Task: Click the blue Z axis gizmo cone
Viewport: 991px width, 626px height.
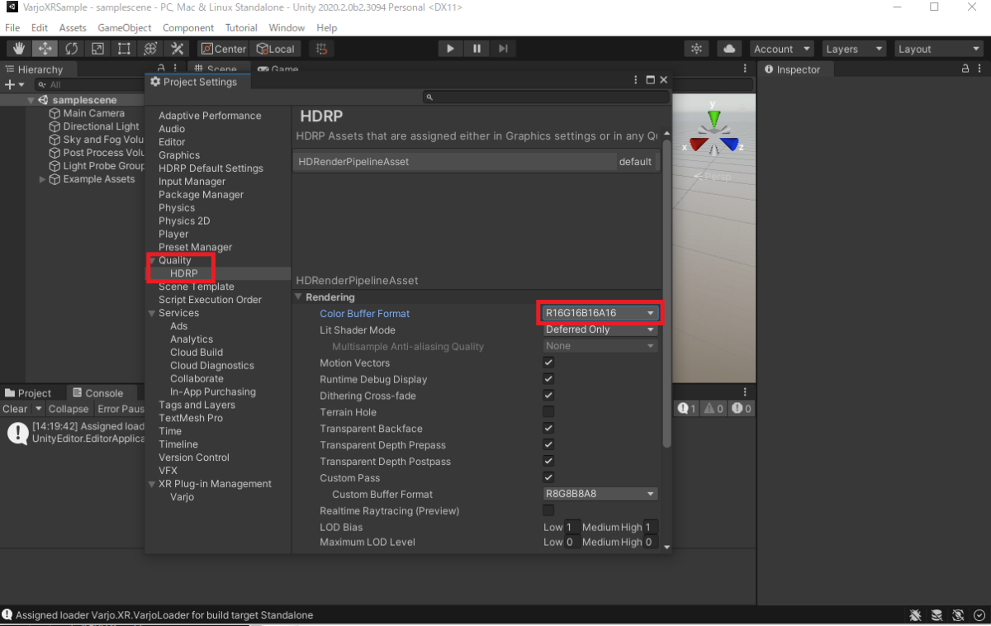Action: point(728,145)
